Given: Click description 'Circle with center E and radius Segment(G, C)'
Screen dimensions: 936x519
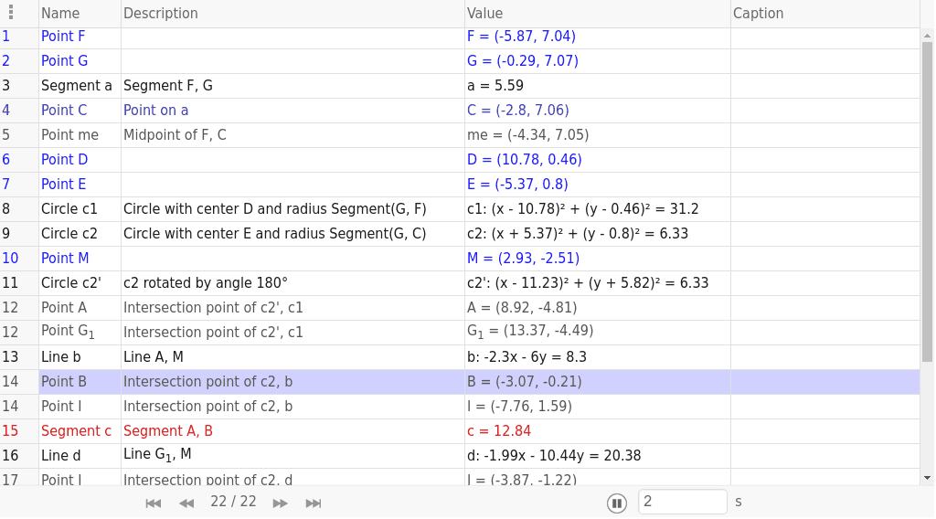Looking at the screenshot, I should (274, 234).
